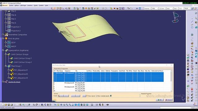Open the Outils menu
Screen dimensions: 198x111
tap(36, 6)
